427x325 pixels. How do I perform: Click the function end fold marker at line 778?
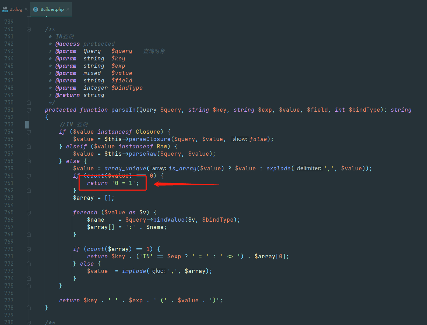tap(29, 308)
